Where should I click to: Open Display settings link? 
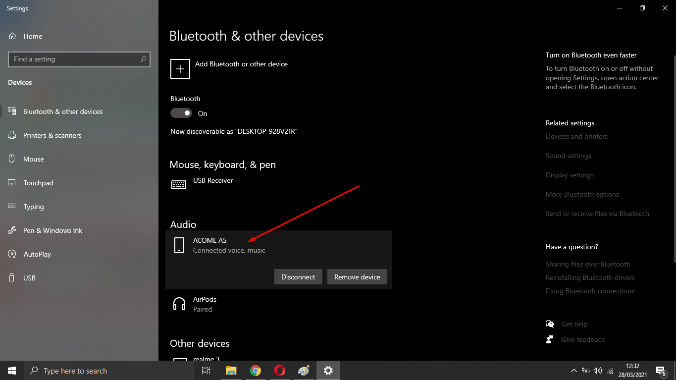(570, 175)
